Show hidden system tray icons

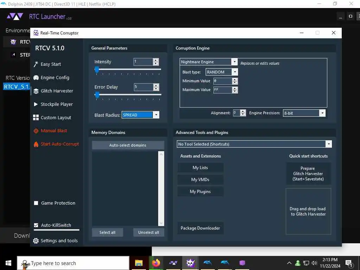point(289,263)
